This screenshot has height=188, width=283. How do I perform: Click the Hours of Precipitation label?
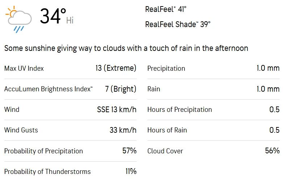pos(179,110)
